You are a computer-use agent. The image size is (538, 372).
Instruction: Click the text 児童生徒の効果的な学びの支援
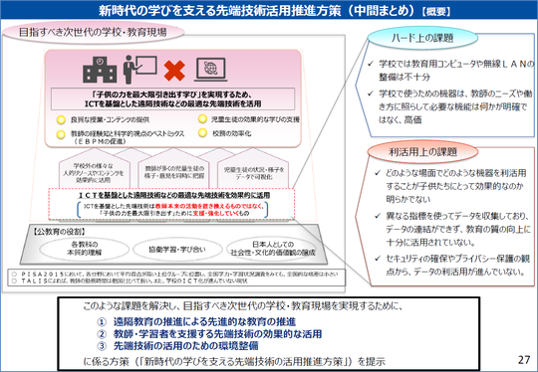(x=255, y=119)
